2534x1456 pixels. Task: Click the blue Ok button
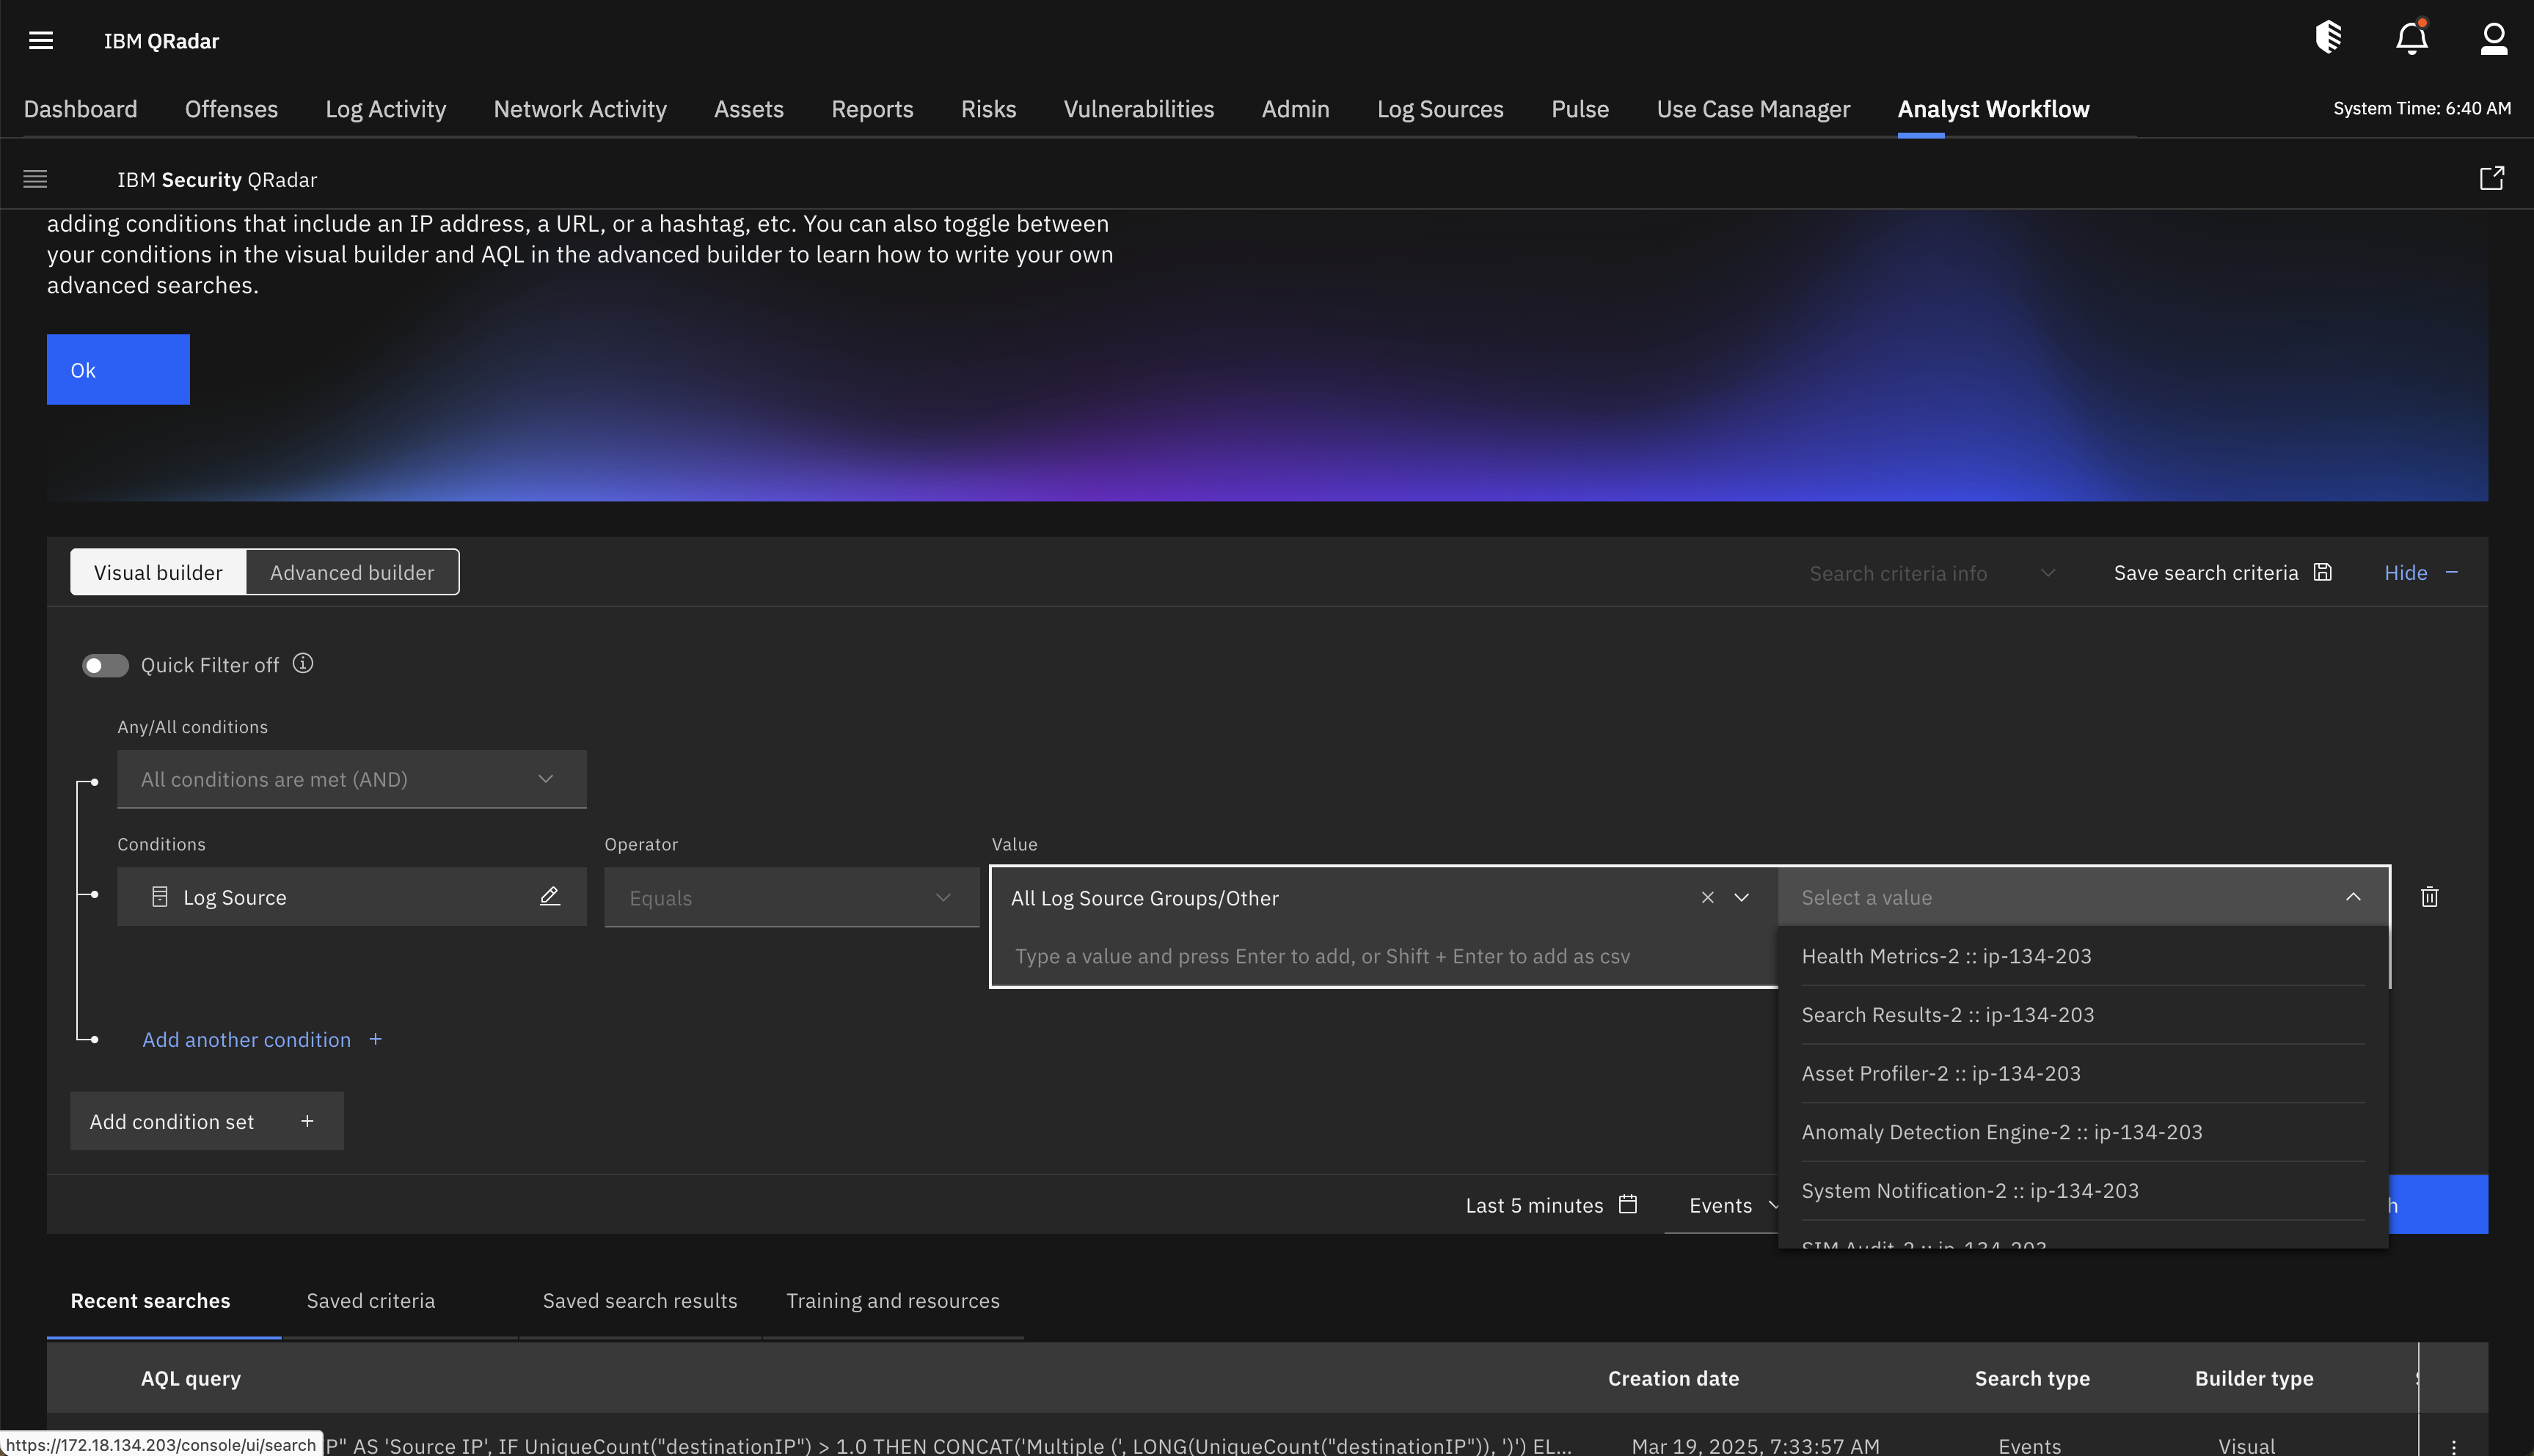117,369
